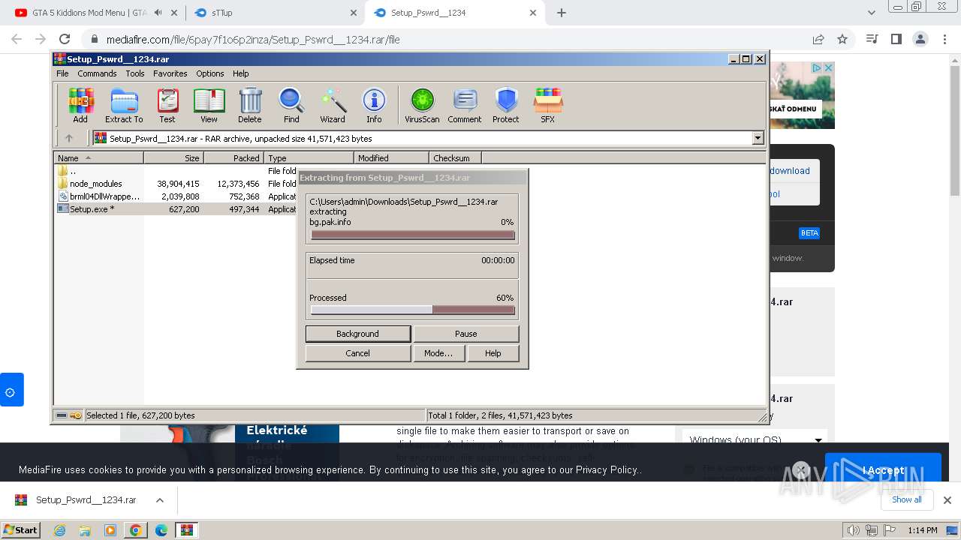Click the Protect shield icon

[506, 105]
